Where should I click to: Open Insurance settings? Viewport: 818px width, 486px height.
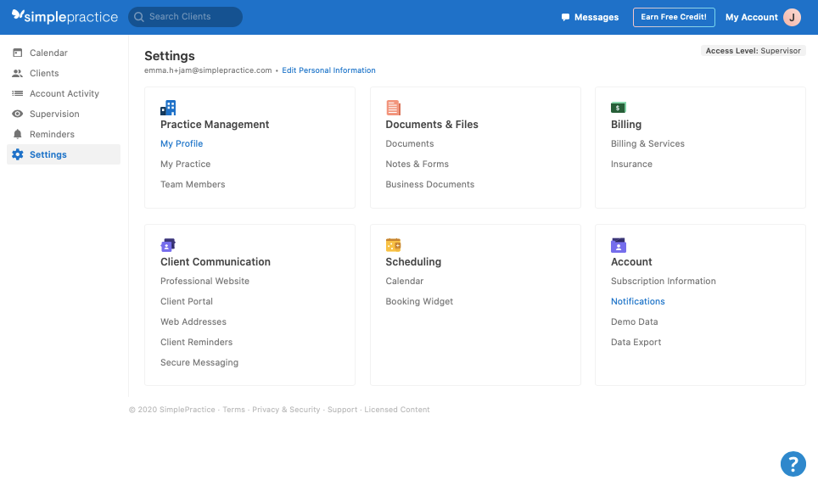631,164
